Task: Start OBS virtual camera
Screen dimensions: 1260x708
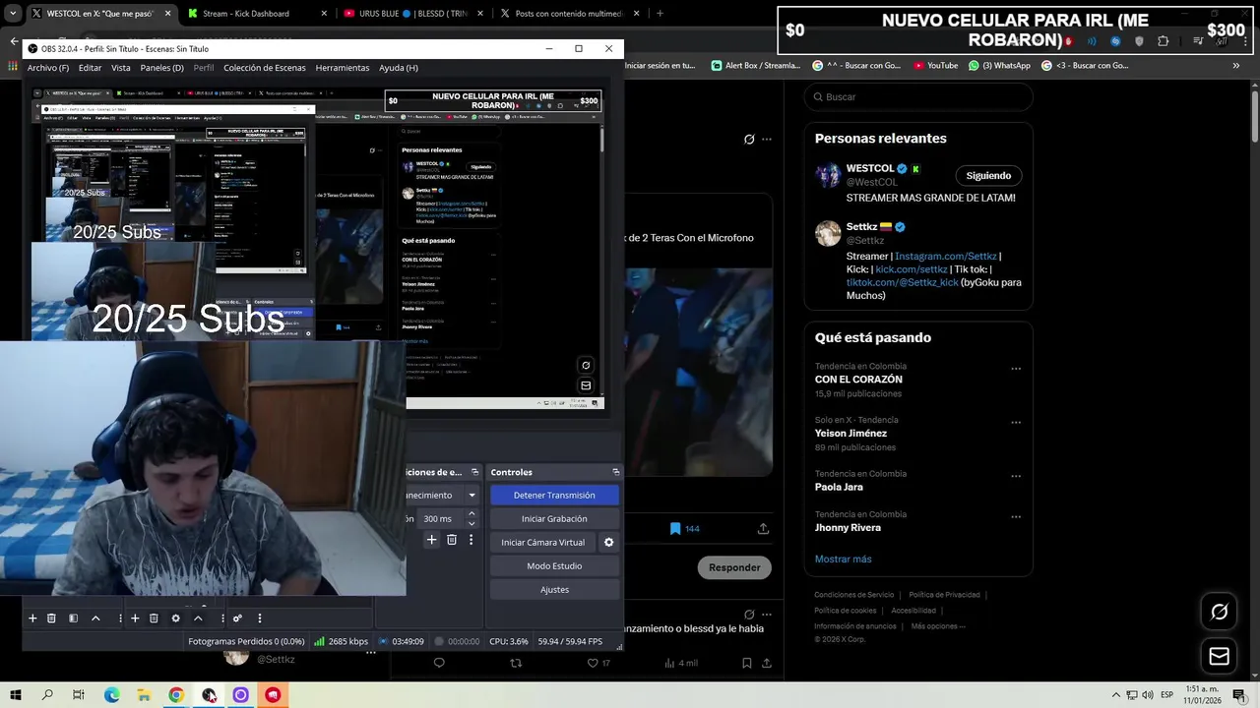Action: point(542,542)
